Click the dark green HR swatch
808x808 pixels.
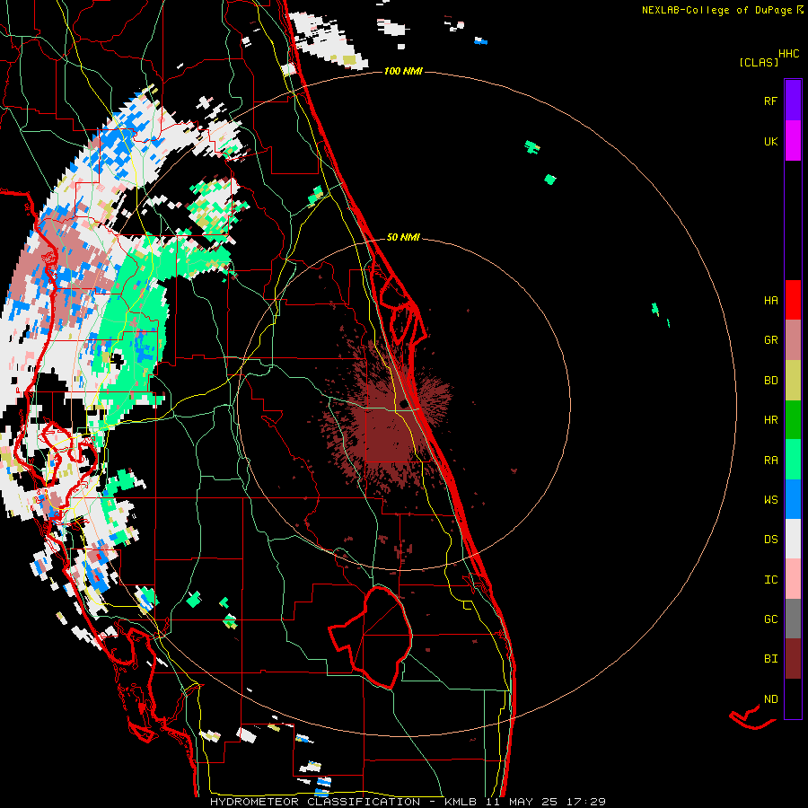[793, 419]
